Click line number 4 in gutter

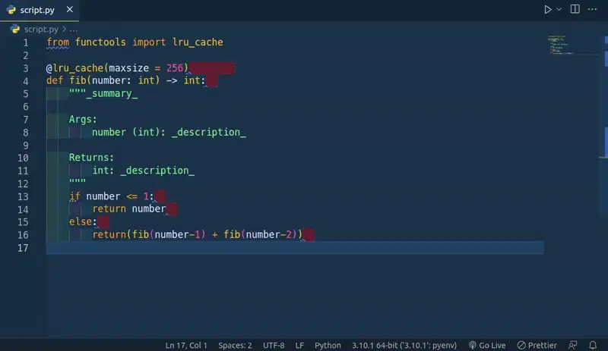[26, 81]
